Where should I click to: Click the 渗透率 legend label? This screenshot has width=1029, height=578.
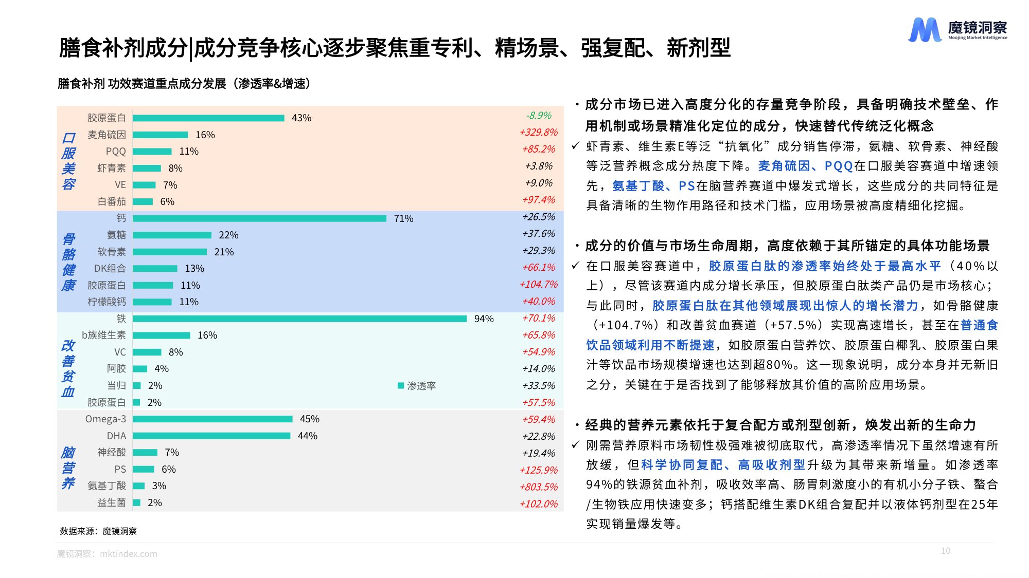(x=421, y=385)
